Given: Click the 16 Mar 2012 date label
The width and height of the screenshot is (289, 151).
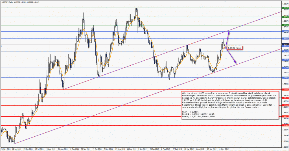Looking at the screenshot, I should click(189, 149).
